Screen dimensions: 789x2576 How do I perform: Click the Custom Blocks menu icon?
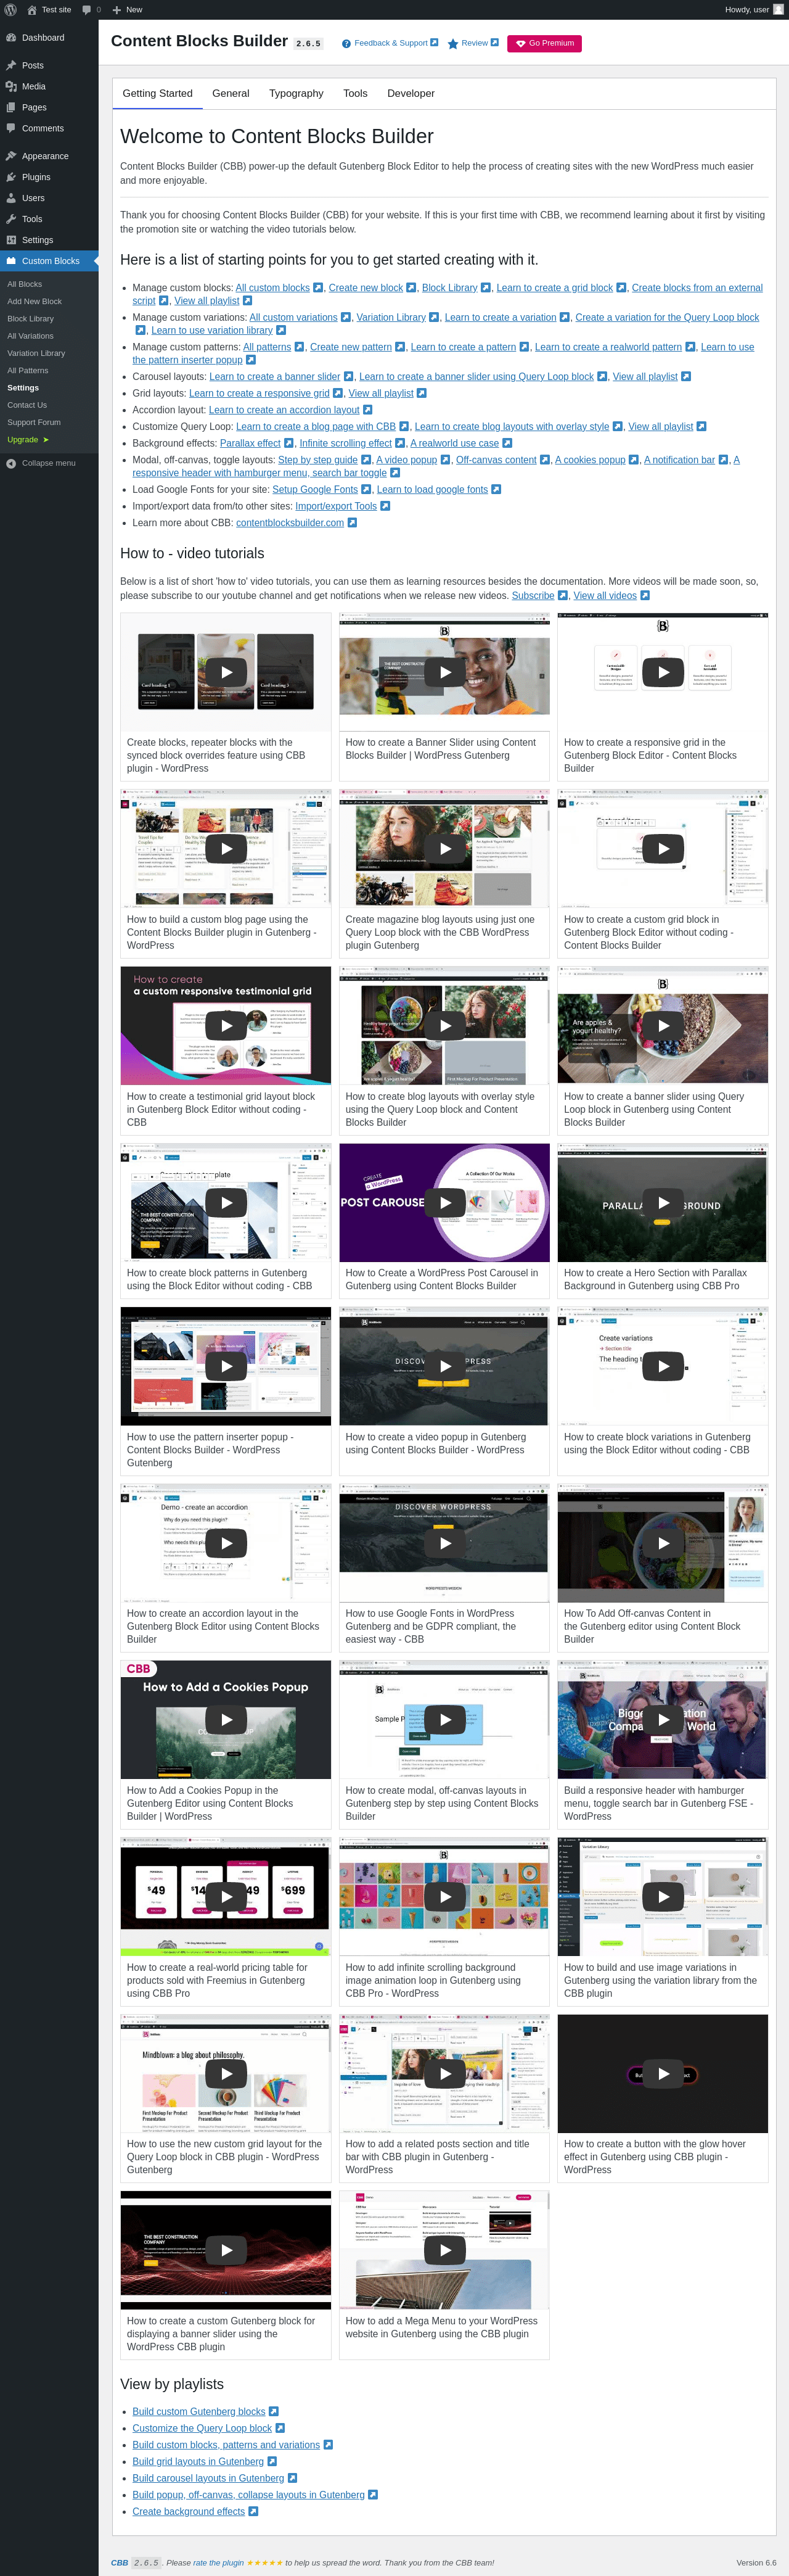point(11,262)
